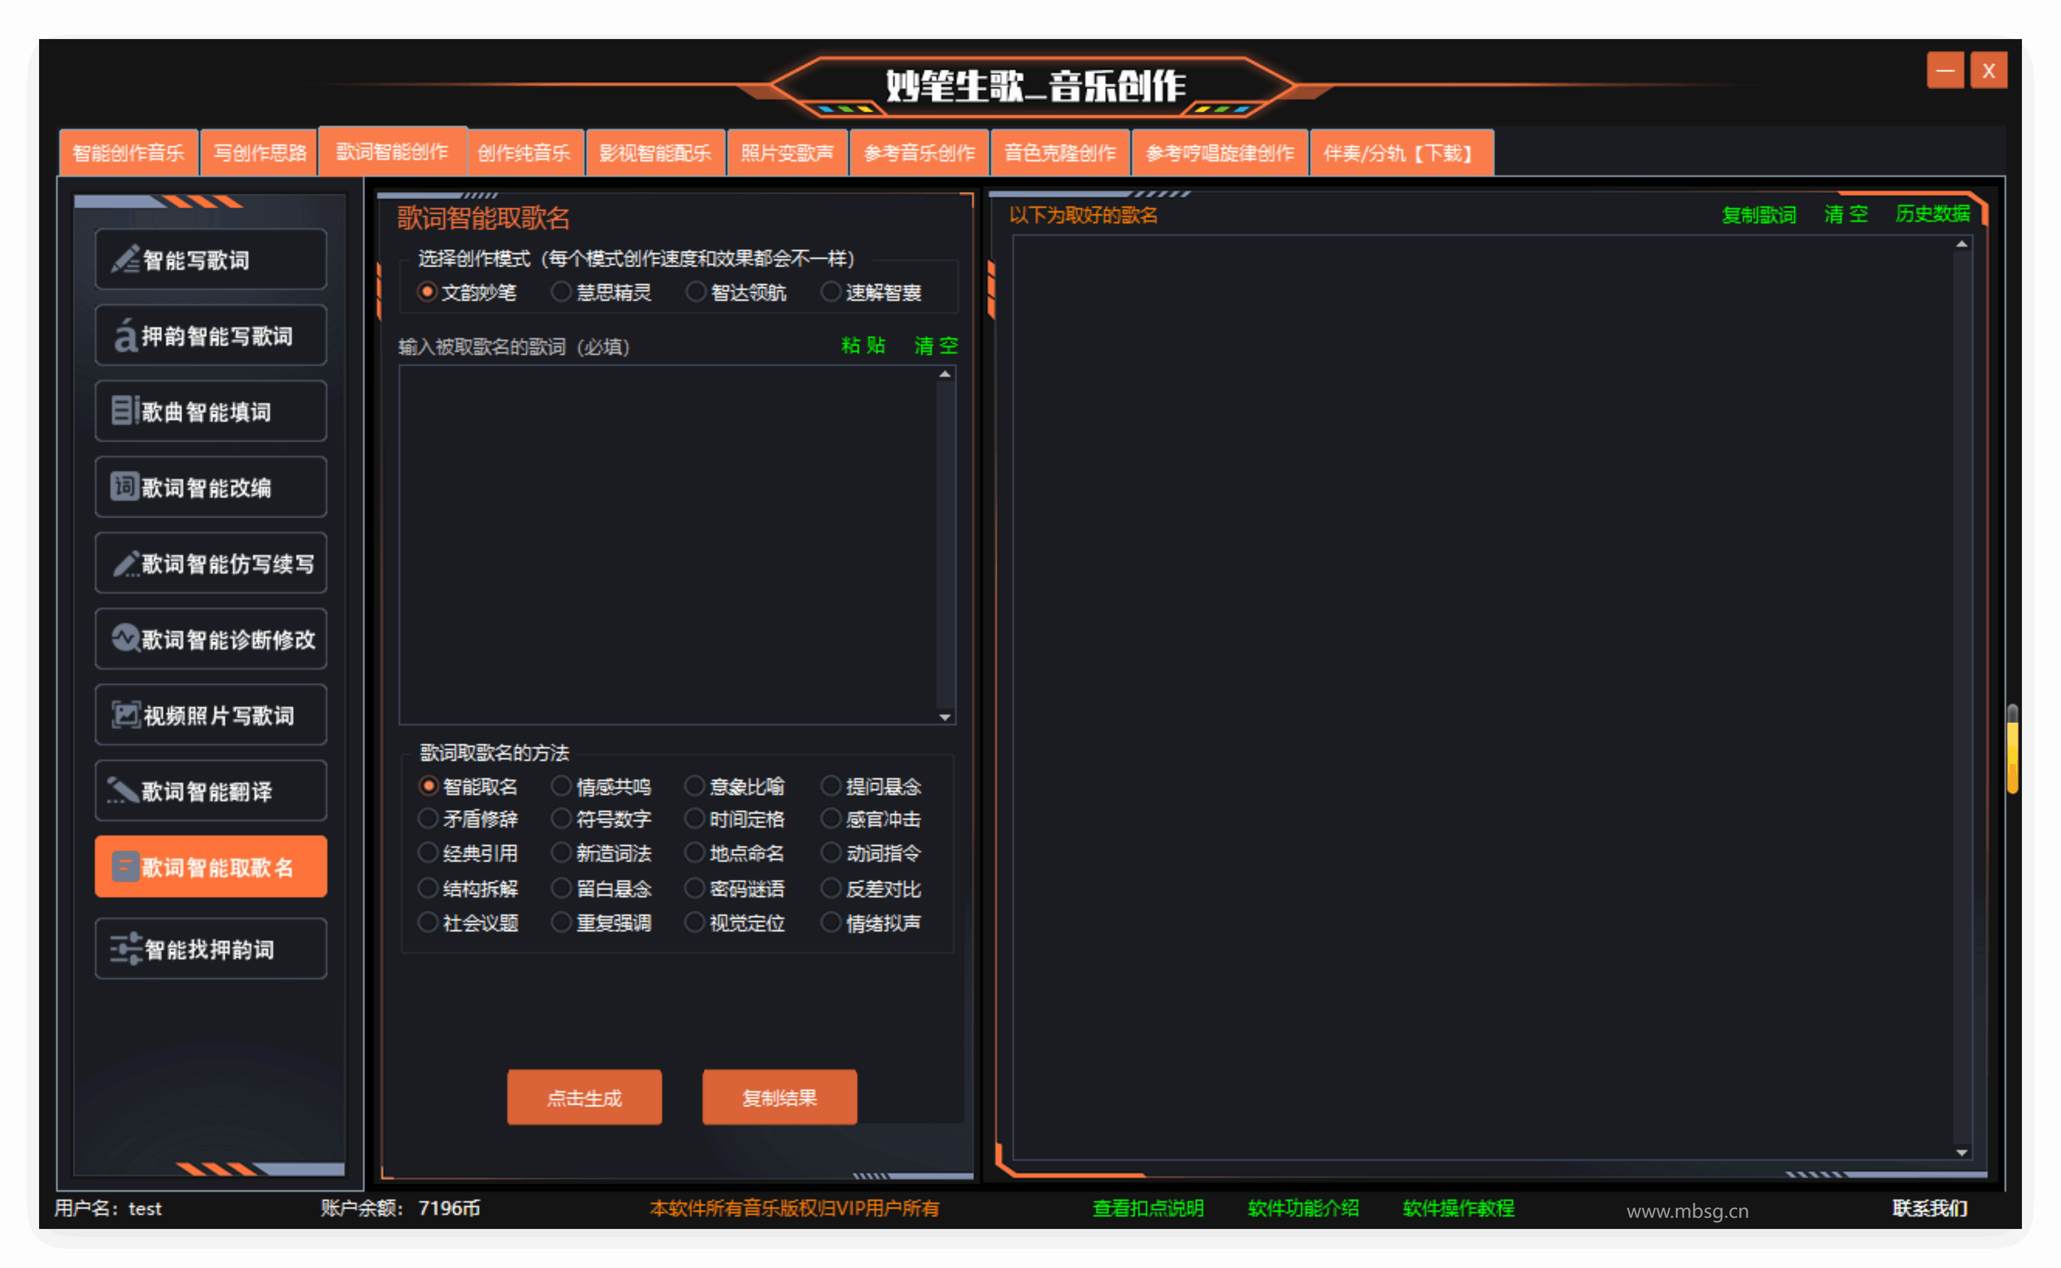Image resolution: width=2061 pixels, height=1268 pixels.
Task: Click the list icon beside 歌曲智能填词
Action: tap(124, 411)
